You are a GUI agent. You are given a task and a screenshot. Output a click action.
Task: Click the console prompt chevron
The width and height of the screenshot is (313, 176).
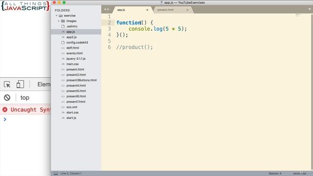click(x=5, y=119)
